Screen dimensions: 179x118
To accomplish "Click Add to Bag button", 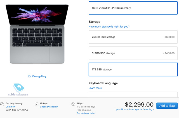I will click(167, 106).
